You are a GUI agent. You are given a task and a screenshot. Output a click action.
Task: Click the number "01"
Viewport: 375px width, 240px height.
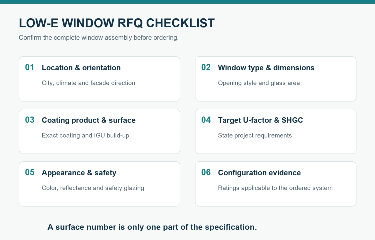pyautogui.click(x=29, y=67)
